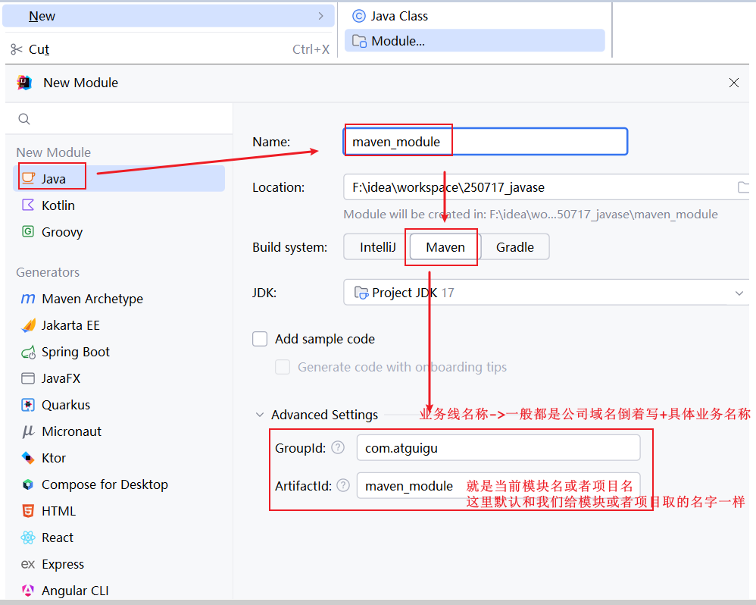This screenshot has height=605, width=756.
Task: Select Gradle build system option
Action: point(515,247)
